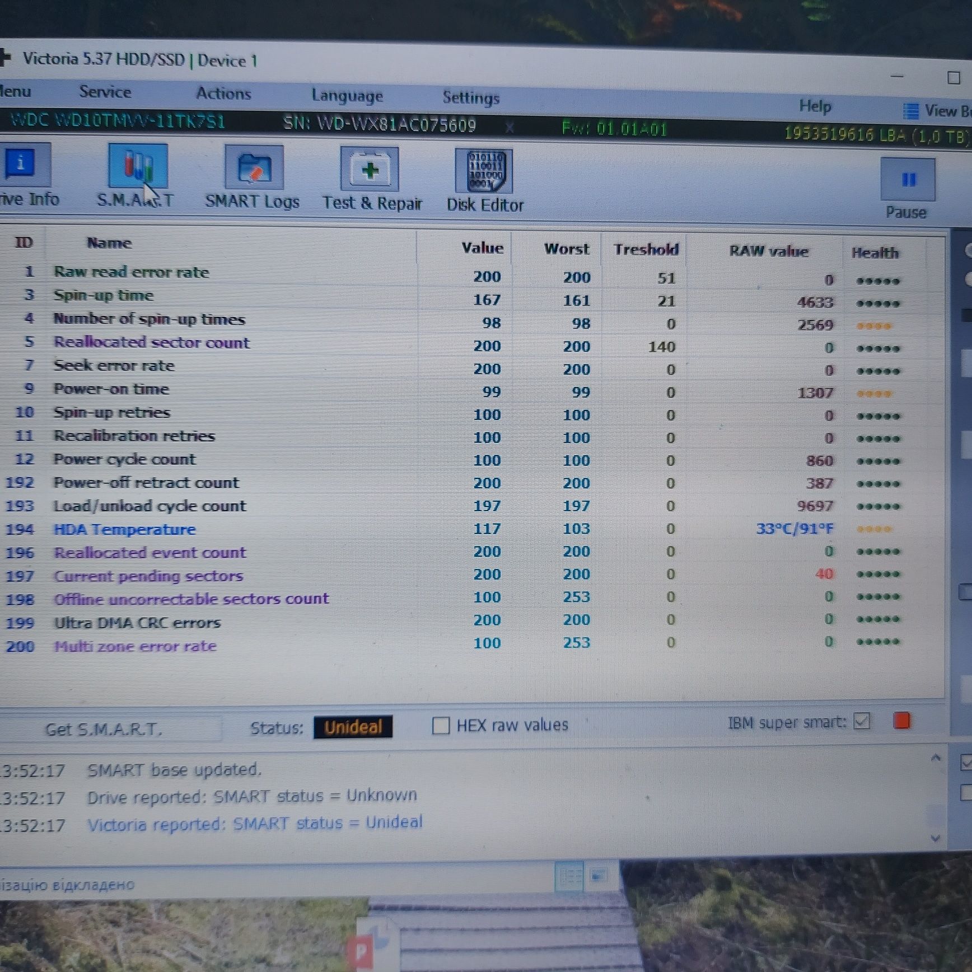This screenshot has width=972, height=972.
Task: Toggle the checkbox beside the log panel
Action: pyautogui.click(x=966, y=763)
